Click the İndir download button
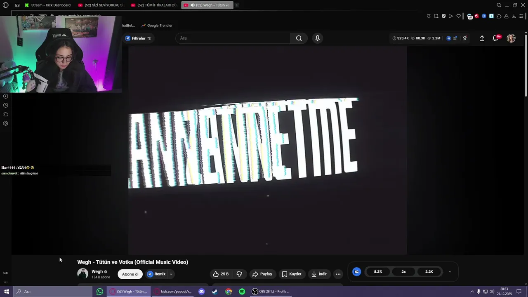Viewport: 528px width, 297px height. 319,274
